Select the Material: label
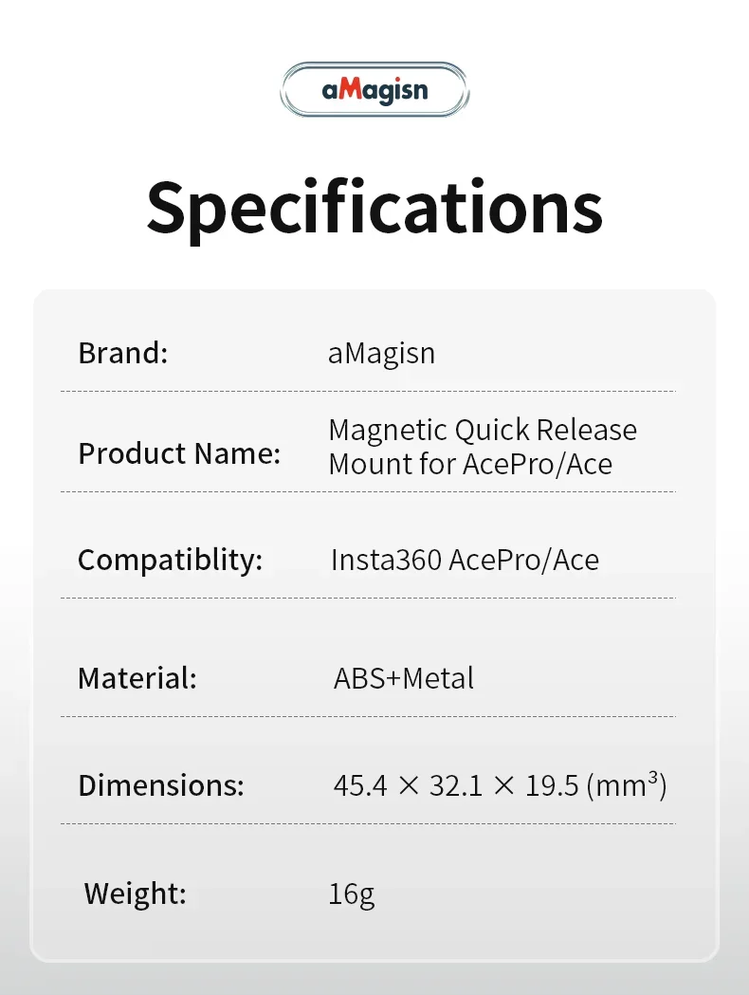Image resolution: width=749 pixels, height=995 pixels. tap(137, 678)
